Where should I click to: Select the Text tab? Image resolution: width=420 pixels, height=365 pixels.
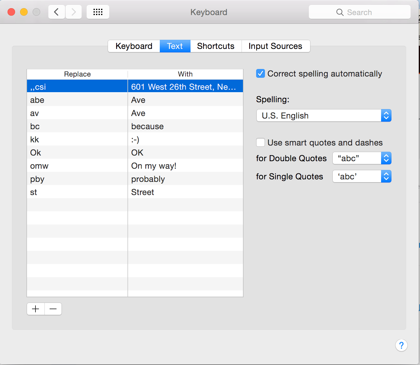[x=175, y=46]
